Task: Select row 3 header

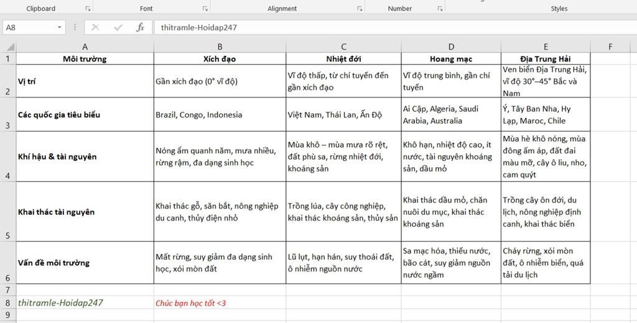Action: pos(8,114)
